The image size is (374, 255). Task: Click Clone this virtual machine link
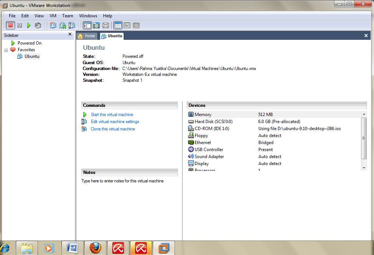tap(113, 129)
